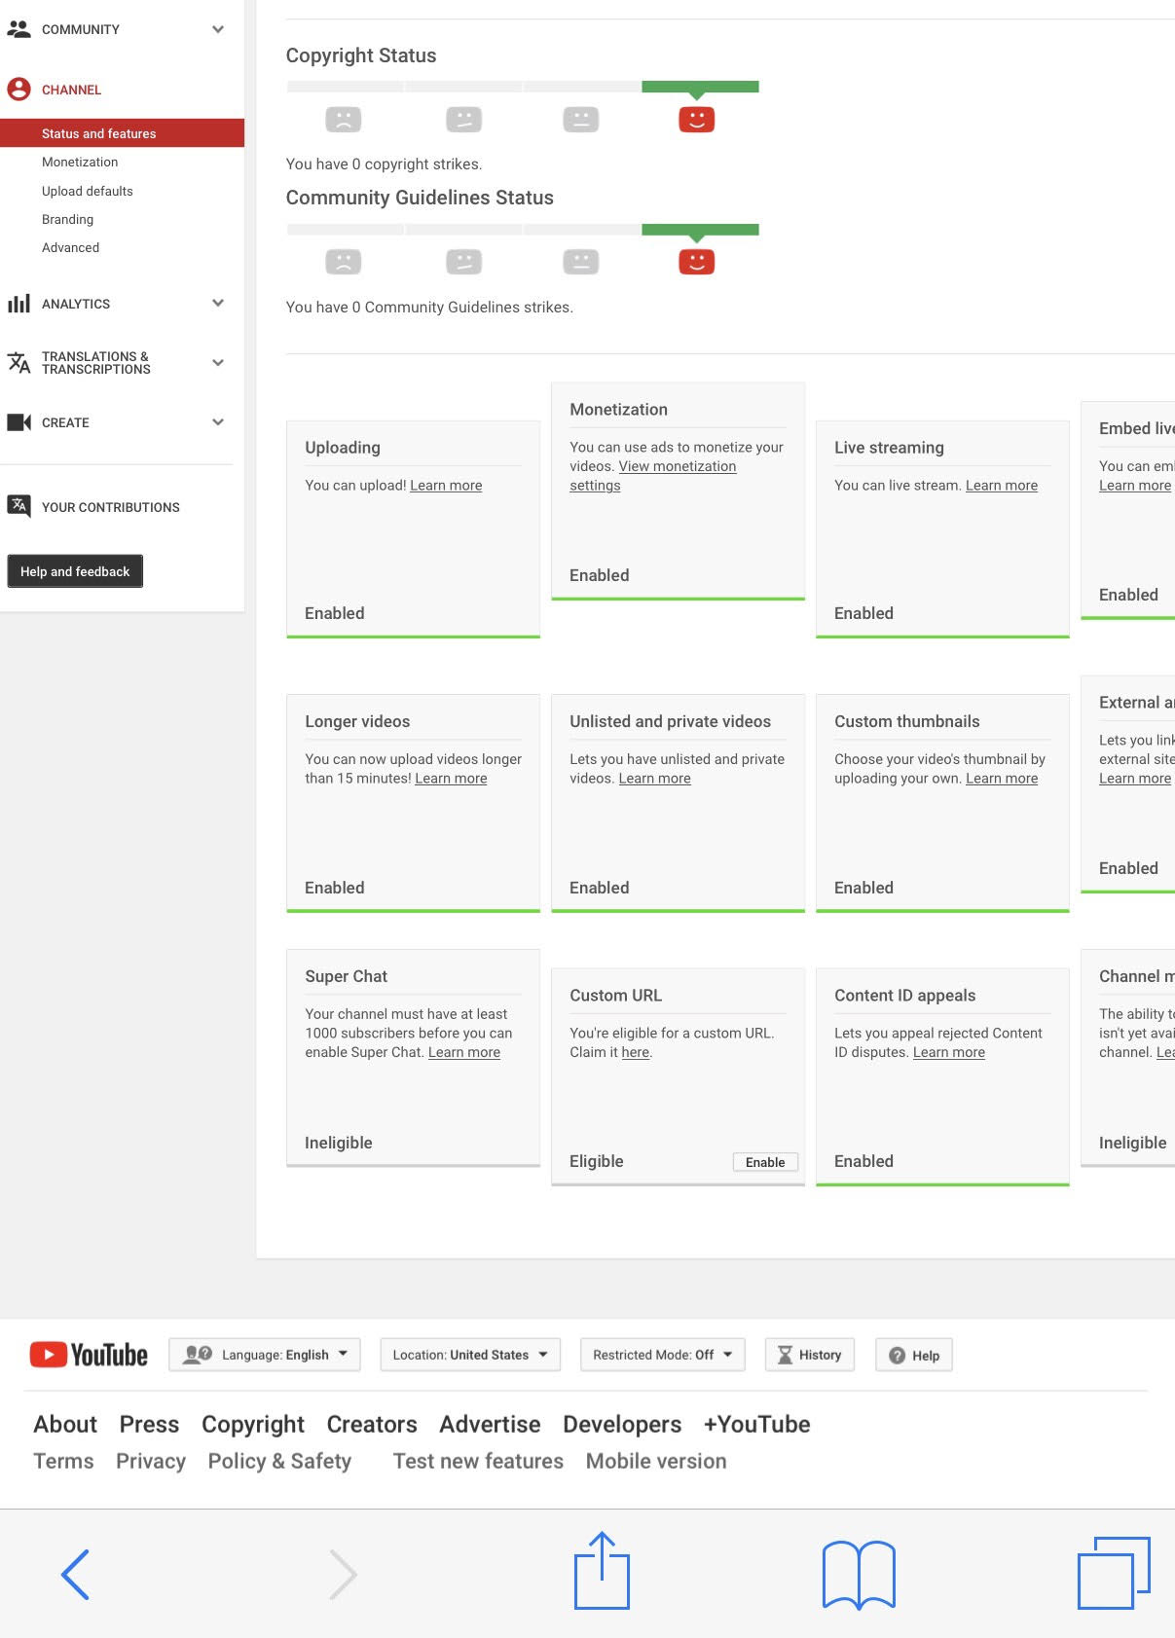Click Learn more in Embed live card
1175x1638 pixels.
pos(1135,486)
